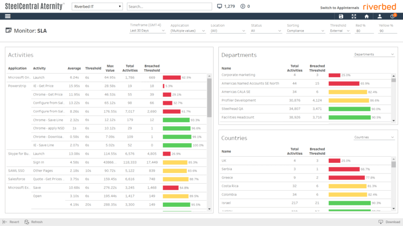Go to home via house icon
403x226 pixels.
367,16
